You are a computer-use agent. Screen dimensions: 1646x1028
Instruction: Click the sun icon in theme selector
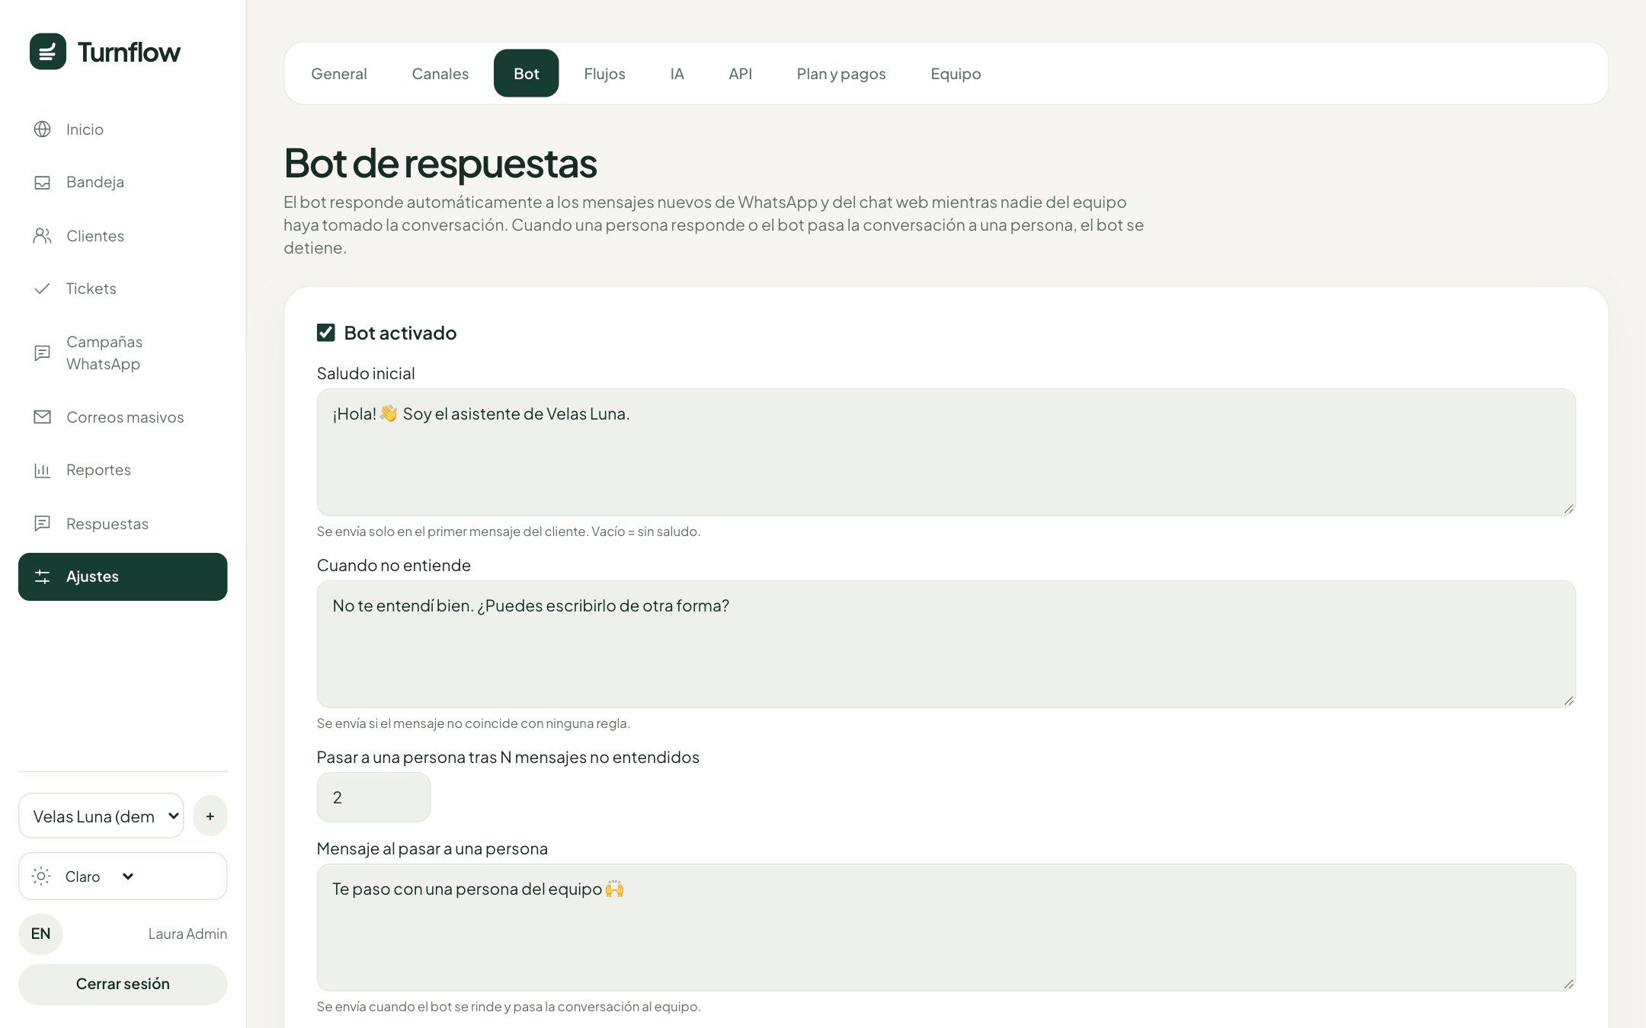(x=42, y=876)
